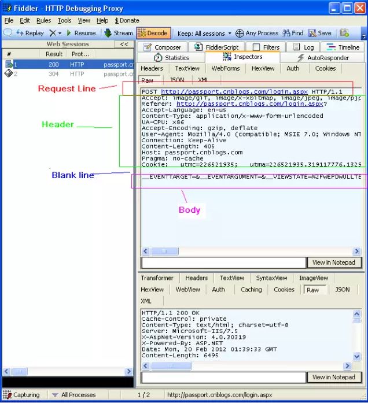
Task: Open the response JSON tab
Action: [x=343, y=290]
